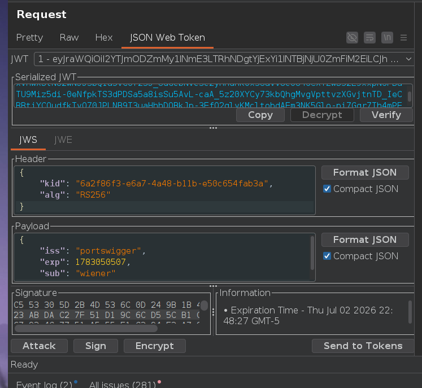Click the Signature hex bytes first row
Screen dimensions: 422x388
pos(107,305)
